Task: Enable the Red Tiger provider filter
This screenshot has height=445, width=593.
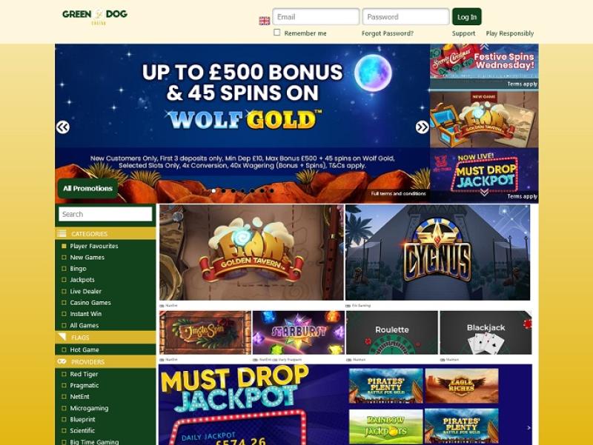Action: pos(64,374)
